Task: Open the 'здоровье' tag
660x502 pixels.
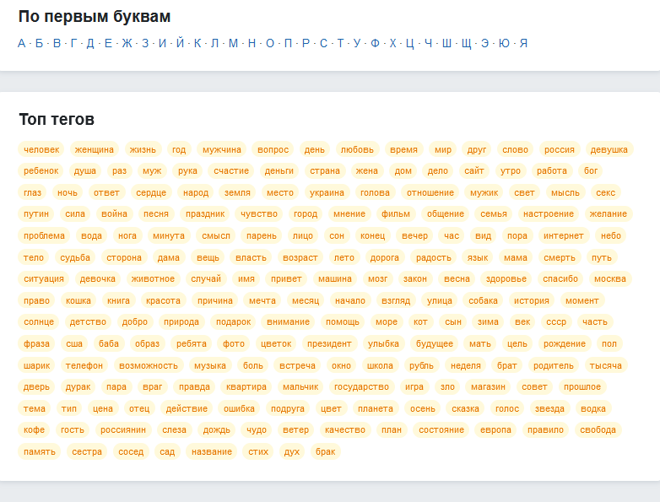Action: (x=506, y=278)
